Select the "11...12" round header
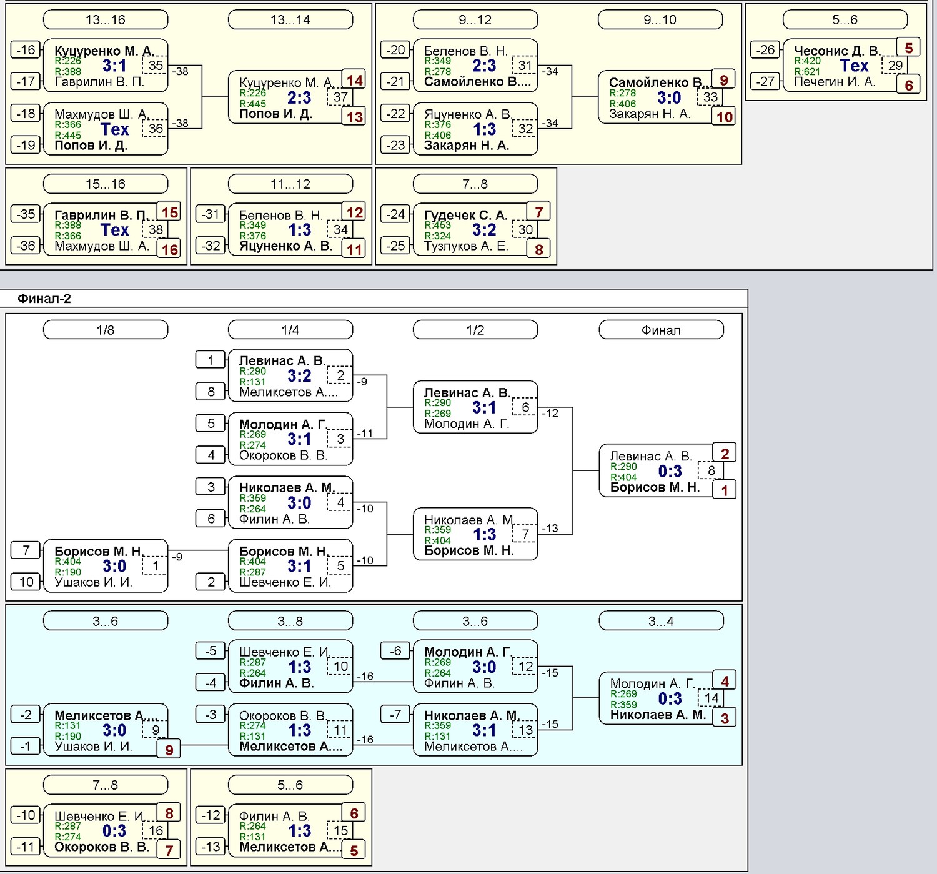 pos(290,184)
